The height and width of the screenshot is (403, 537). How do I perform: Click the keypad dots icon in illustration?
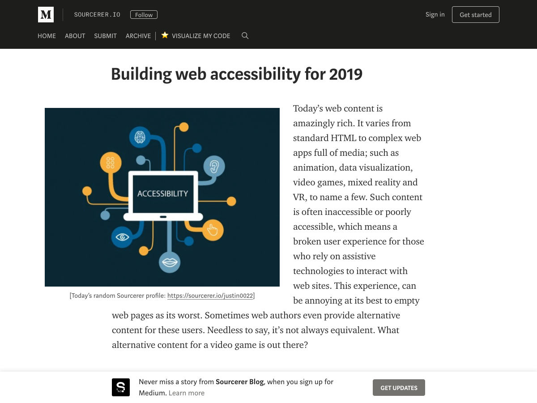tap(111, 163)
